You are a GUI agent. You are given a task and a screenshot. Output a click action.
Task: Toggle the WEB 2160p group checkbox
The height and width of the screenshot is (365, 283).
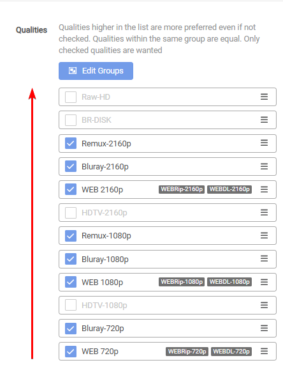pos(71,189)
